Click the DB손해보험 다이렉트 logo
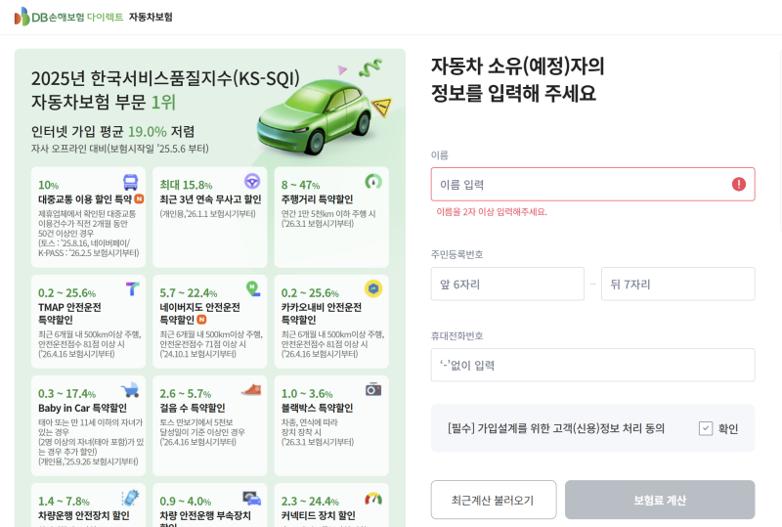 click(x=68, y=17)
